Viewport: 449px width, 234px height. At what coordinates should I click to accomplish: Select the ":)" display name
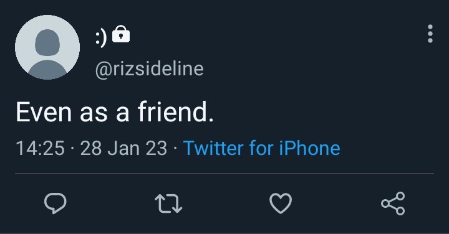101,38
